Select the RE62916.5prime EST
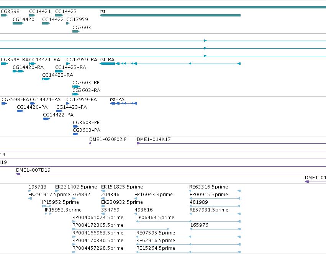Image resolution: width=326 pixels, height=254 pixels. pyautogui.click(x=156, y=241)
